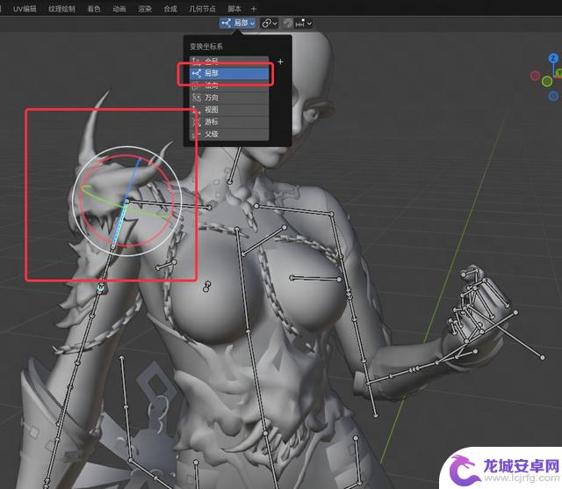Open the 着色 workspace tab
Viewport: 562px width, 489px height.
click(x=94, y=9)
